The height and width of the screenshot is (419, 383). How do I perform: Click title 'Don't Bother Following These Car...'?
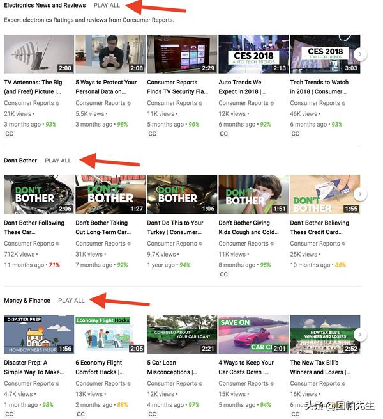[x=34, y=227]
